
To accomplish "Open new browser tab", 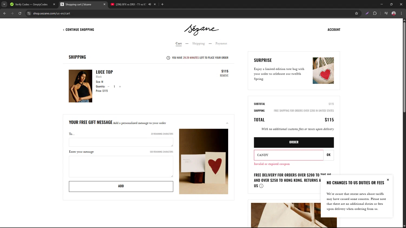I will [x=162, y=4].
